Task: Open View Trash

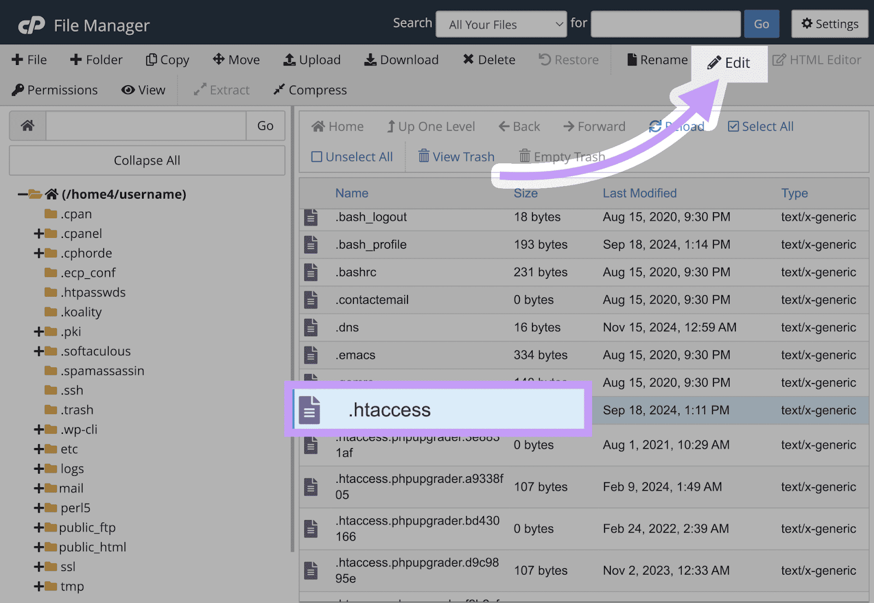Action: click(456, 157)
